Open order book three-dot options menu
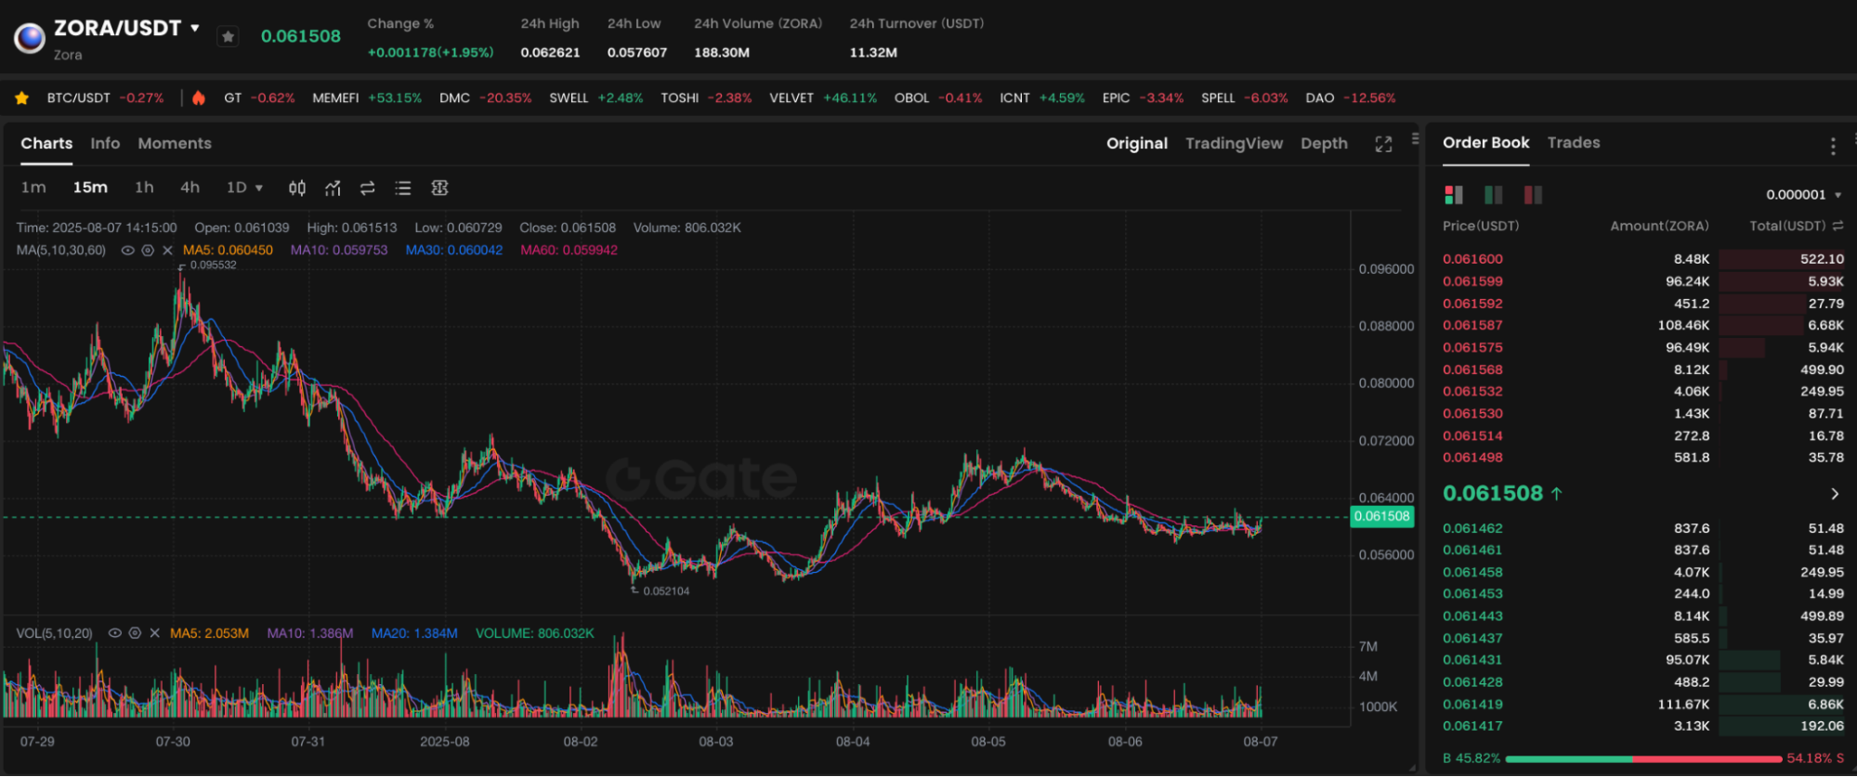Screen dimensions: 1857x777 (x=1832, y=146)
